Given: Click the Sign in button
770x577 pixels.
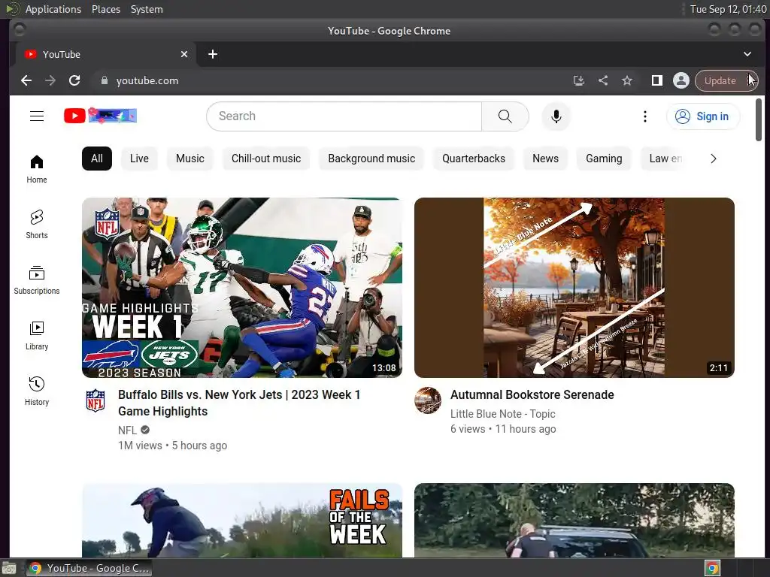Looking at the screenshot, I should 703,116.
